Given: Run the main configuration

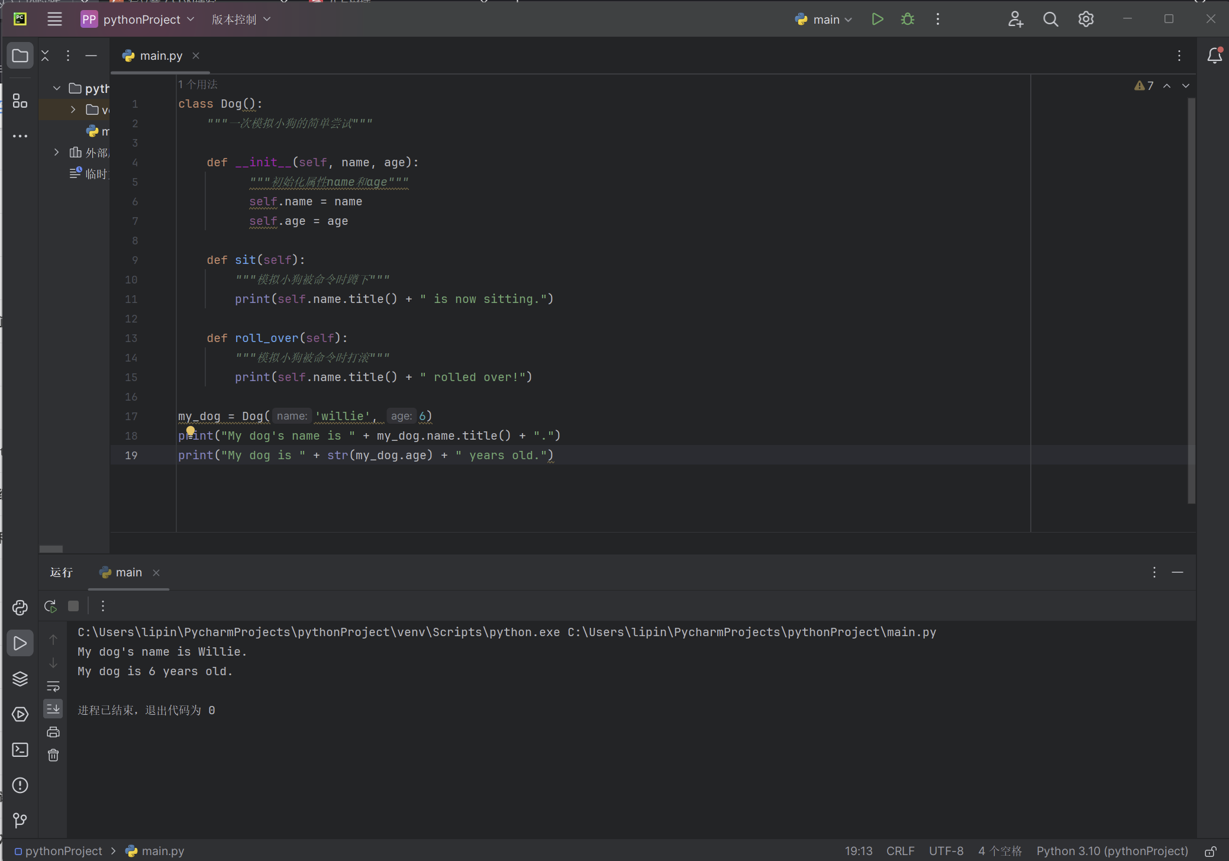Looking at the screenshot, I should (878, 19).
